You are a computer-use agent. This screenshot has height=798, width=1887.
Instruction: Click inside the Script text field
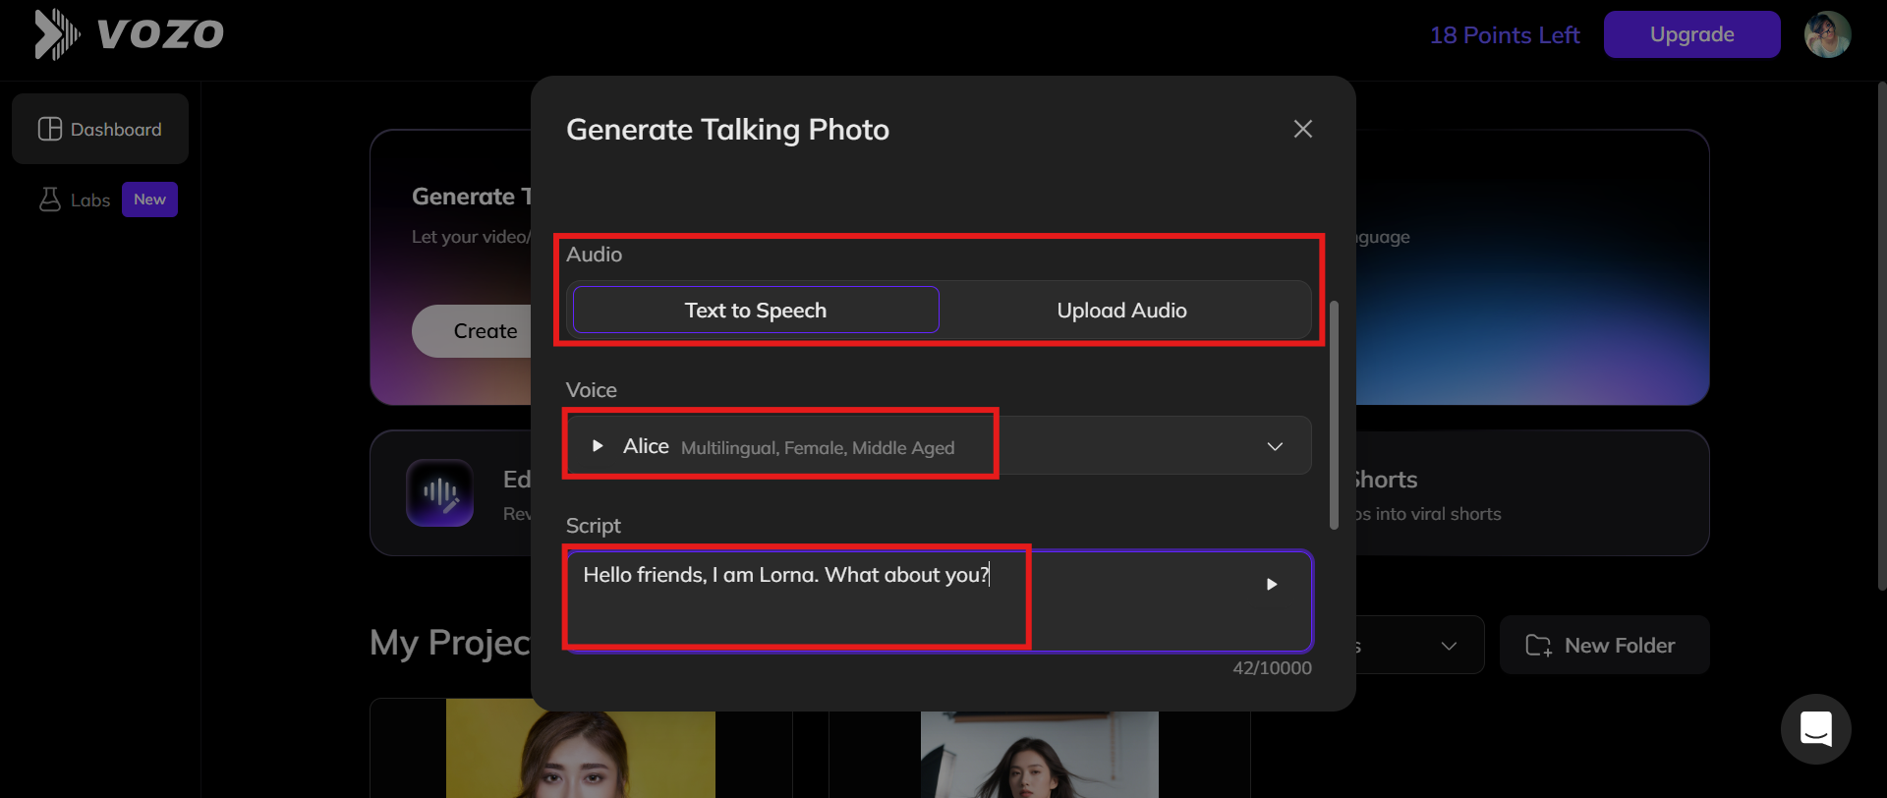pos(885,609)
